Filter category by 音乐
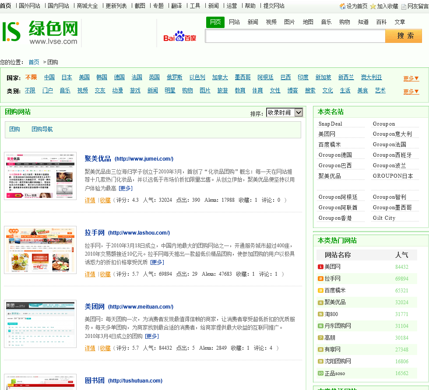This screenshot has width=429, height=390. [65, 91]
